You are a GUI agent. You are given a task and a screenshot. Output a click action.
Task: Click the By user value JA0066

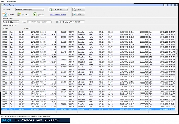point(27,29)
